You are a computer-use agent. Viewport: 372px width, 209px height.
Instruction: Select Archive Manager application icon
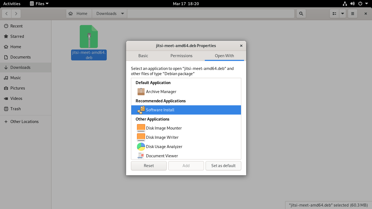pos(141,92)
